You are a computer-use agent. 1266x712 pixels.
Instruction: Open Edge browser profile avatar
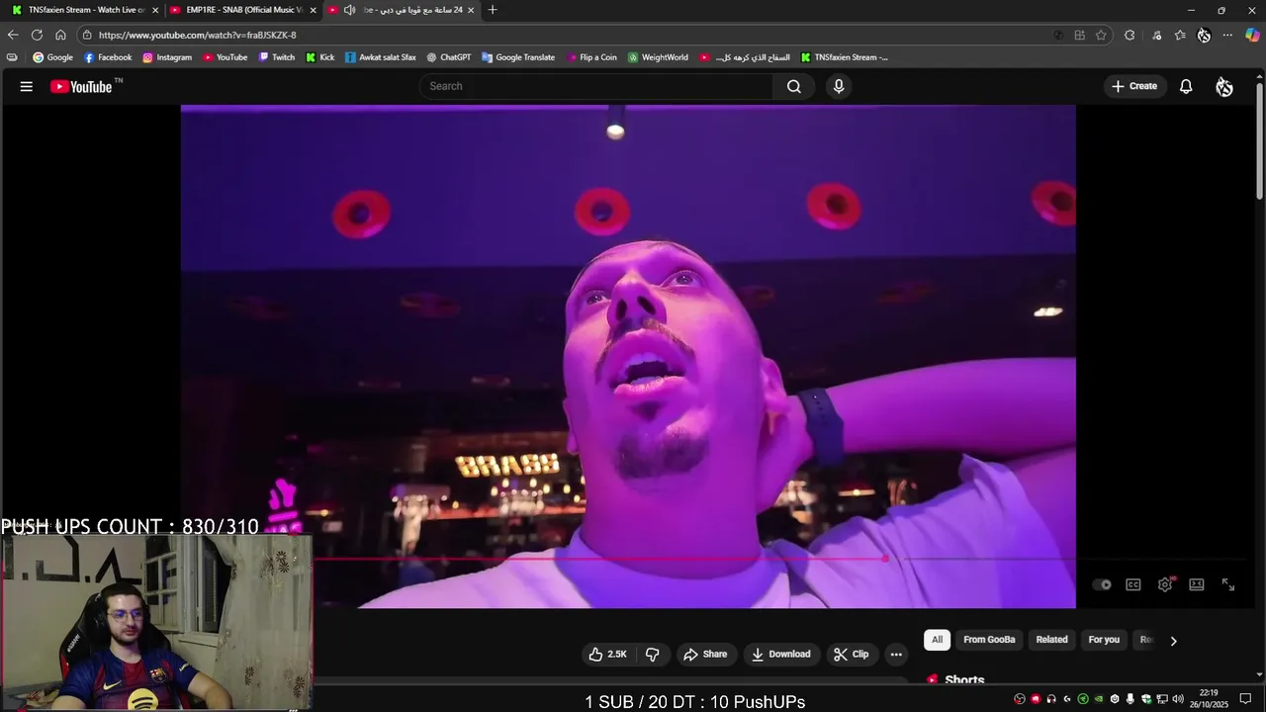(1204, 35)
